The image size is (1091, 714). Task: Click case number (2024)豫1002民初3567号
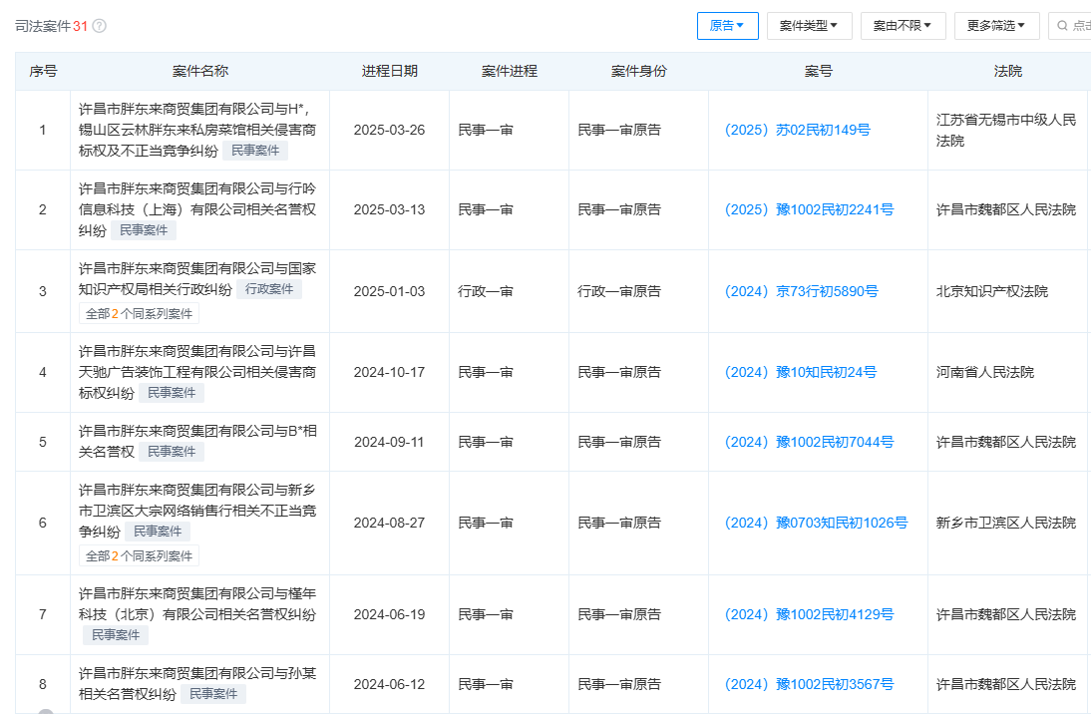point(809,685)
